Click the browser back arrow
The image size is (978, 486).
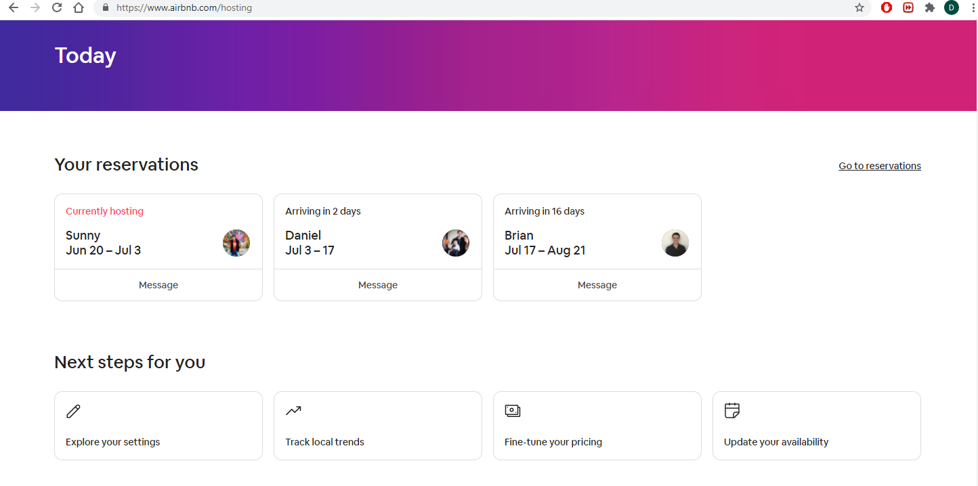[x=14, y=8]
